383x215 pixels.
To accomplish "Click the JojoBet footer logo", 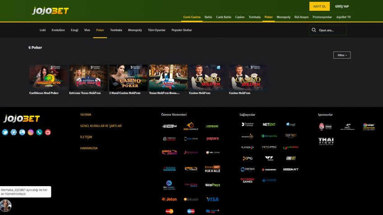I will tap(22, 119).
